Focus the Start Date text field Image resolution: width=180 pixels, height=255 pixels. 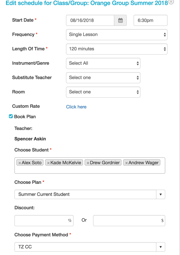tap(90, 20)
